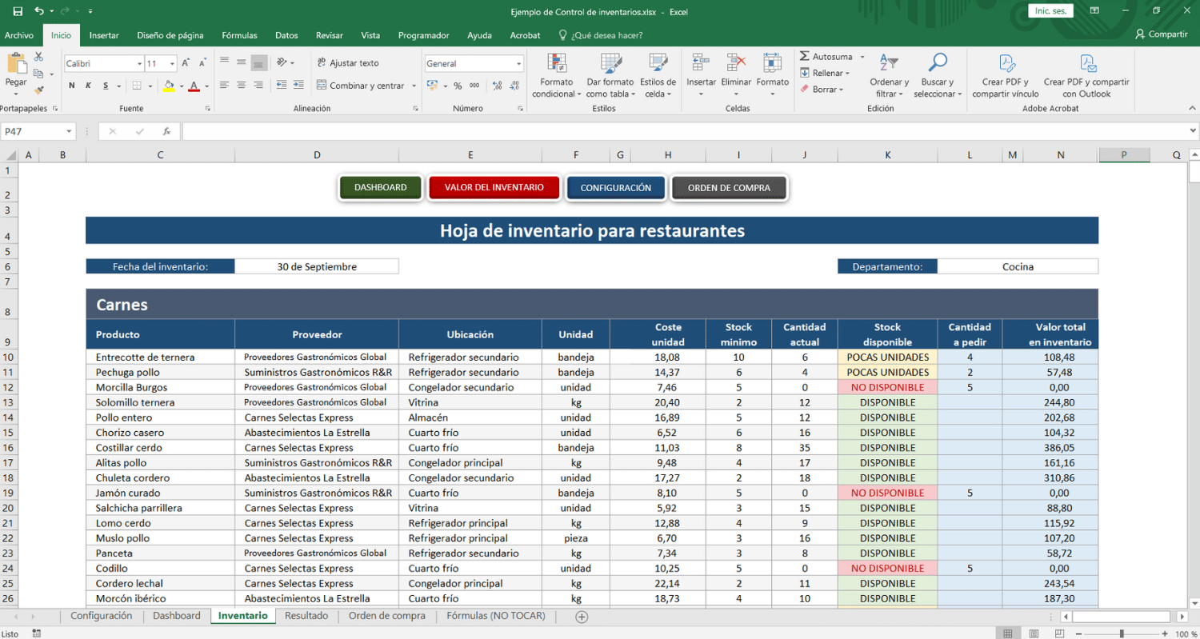1200x639 pixels.
Task: Switch to the Insertar ribbon tab
Action: click(104, 35)
